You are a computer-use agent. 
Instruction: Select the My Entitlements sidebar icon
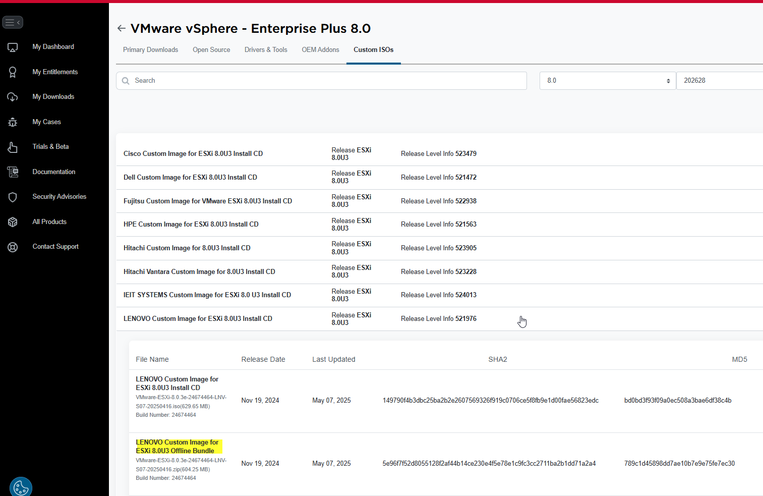[13, 72]
